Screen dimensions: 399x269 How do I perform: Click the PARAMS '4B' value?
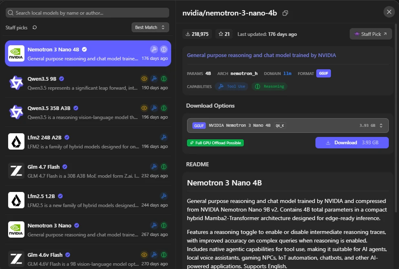pos(208,73)
